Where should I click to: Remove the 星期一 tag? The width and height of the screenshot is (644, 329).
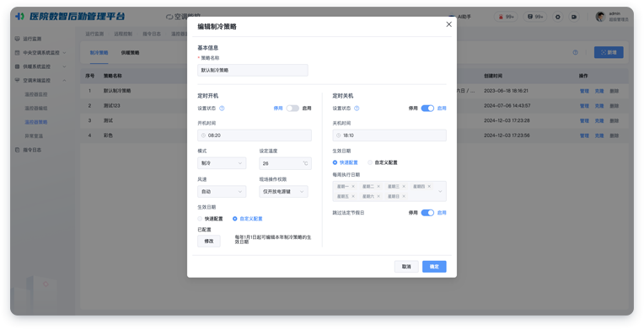pyautogui.click(x=353, y=186)
